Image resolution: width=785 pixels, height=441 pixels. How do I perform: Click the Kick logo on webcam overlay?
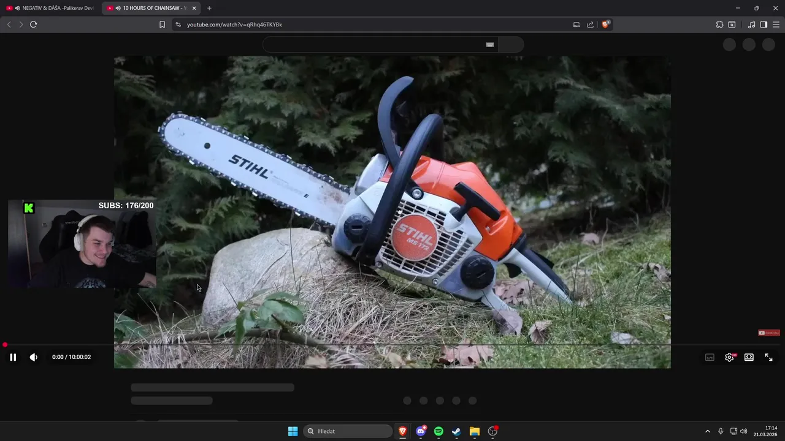29,208
